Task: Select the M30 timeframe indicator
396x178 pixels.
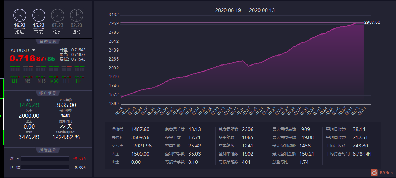Action: click(x=54, y=74)
